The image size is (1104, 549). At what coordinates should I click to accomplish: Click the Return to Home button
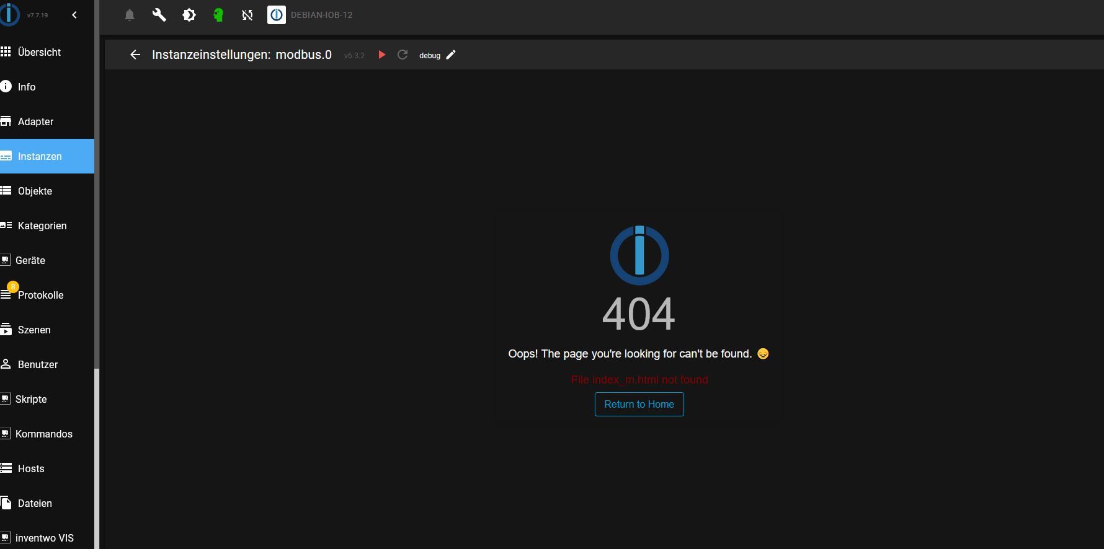(x=639, y=404)
